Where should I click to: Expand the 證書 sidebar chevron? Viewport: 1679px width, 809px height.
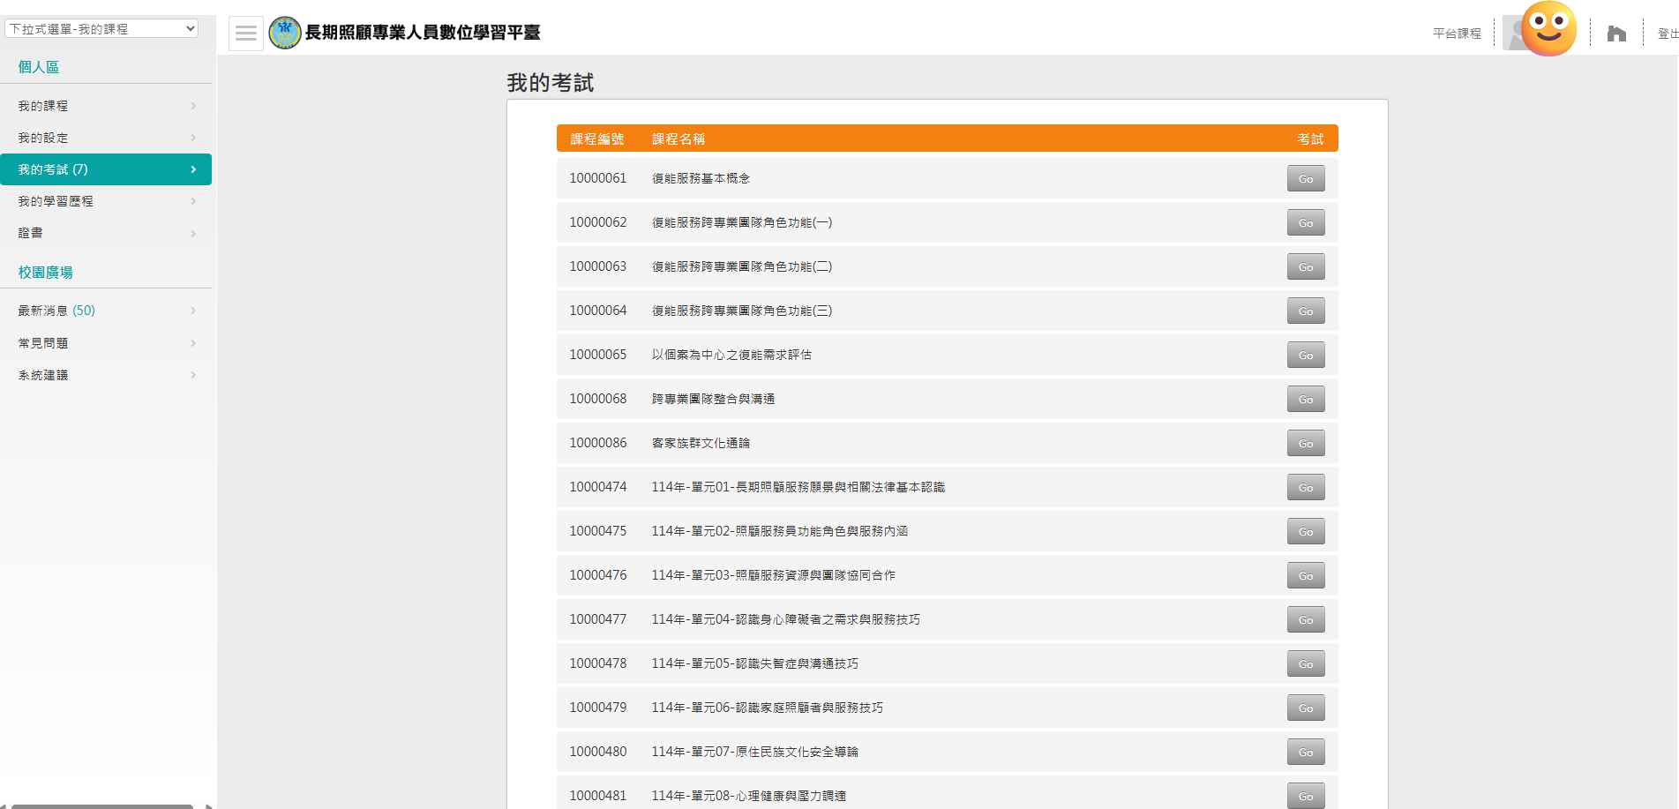[193, 234]
